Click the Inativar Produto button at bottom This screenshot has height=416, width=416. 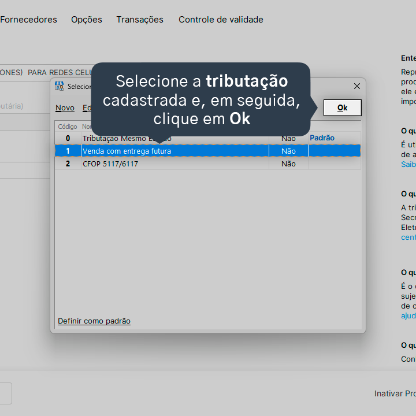(395, 393)
